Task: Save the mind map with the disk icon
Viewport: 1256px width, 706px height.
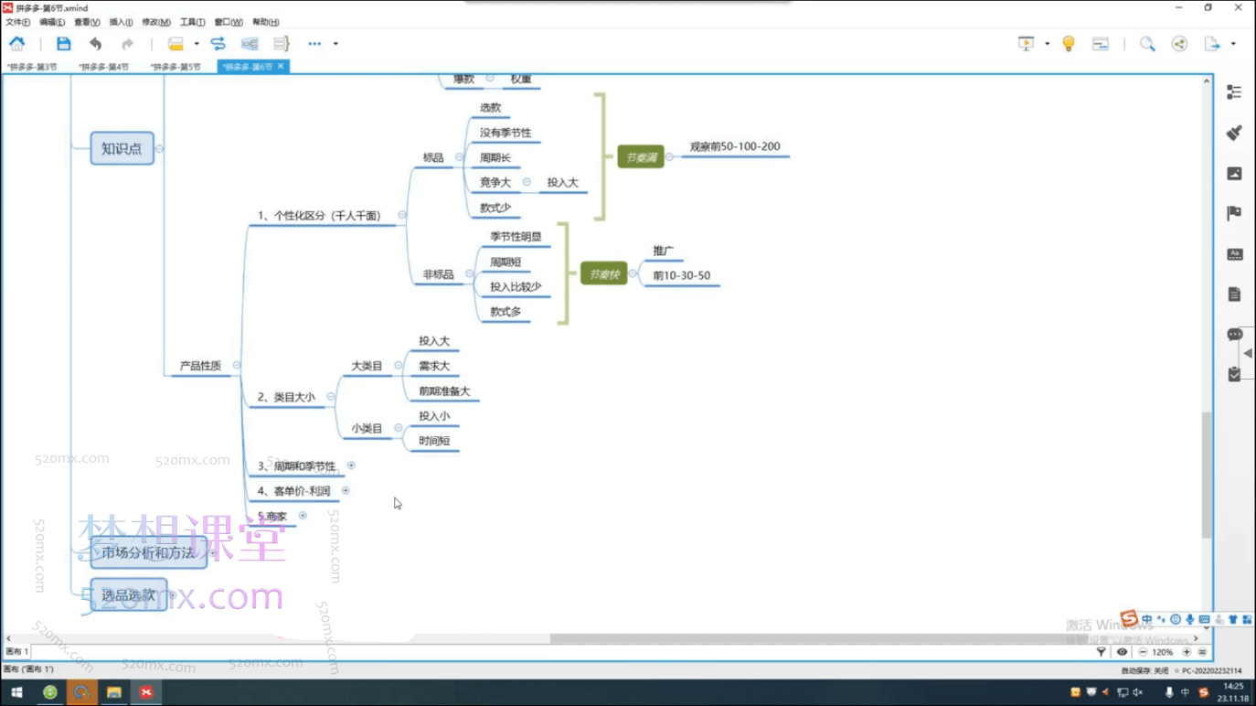Action: 63,44
